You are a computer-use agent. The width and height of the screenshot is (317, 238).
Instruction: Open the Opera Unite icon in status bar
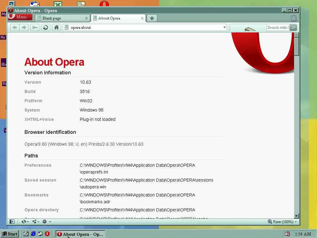[x=34, y=222]
